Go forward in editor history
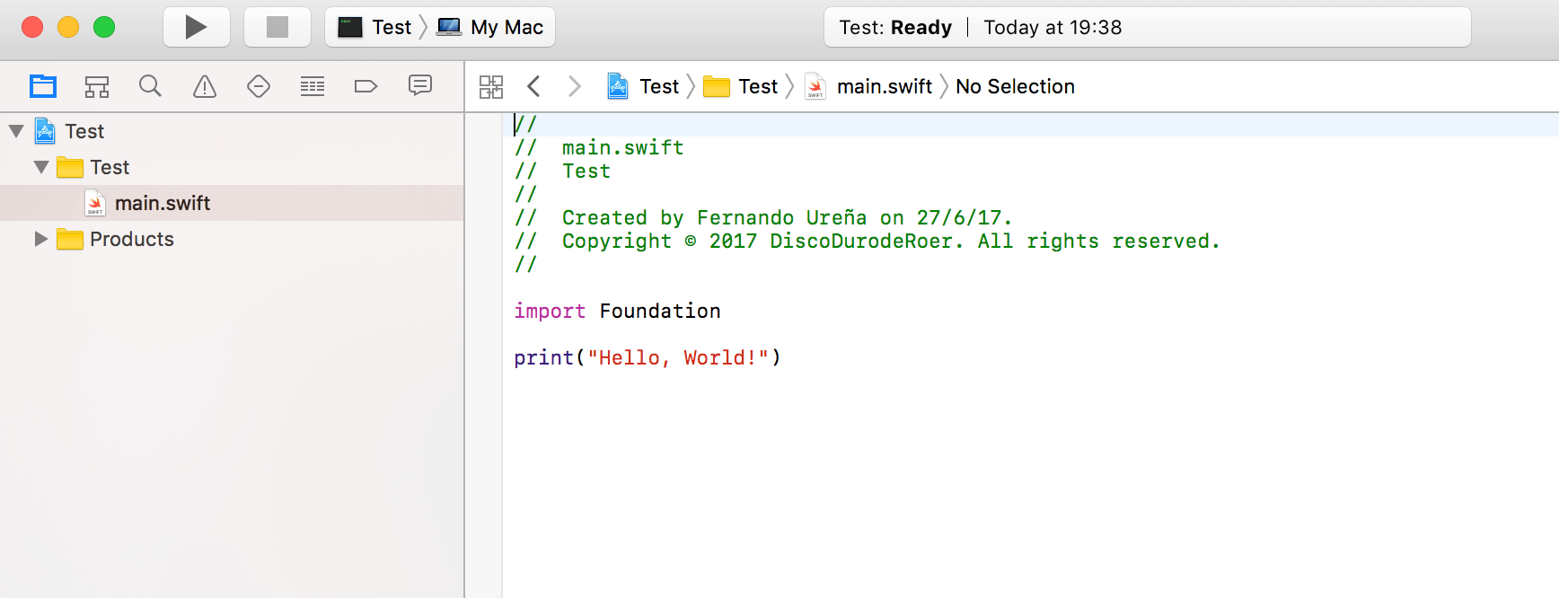This screenshot has height=598, width=1559. (575, 86)
